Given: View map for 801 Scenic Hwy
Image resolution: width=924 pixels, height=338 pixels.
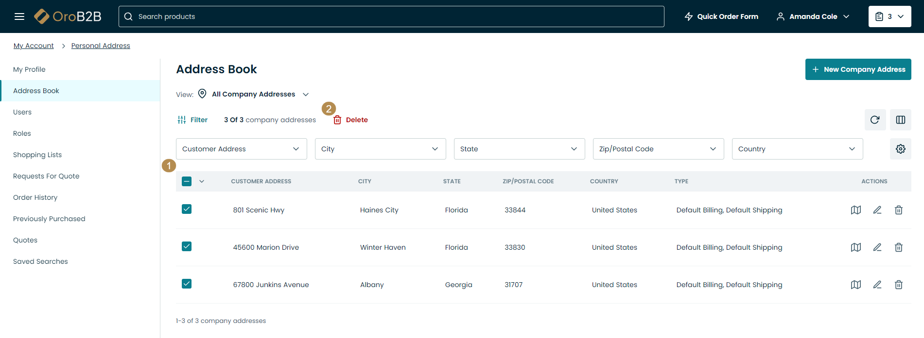Looking at the screenshot, I should point(855,210).
